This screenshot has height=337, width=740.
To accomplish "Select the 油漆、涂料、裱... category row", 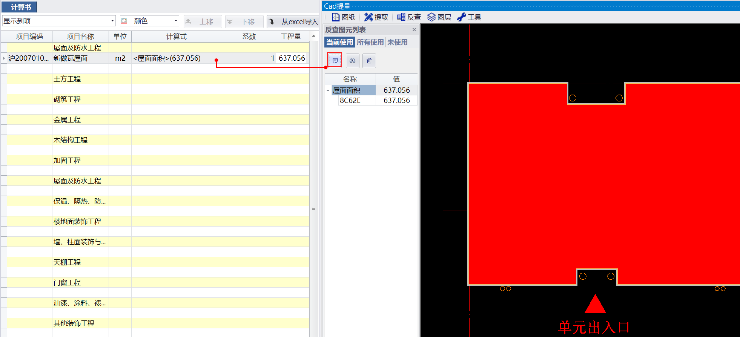I will click(155, 303).
